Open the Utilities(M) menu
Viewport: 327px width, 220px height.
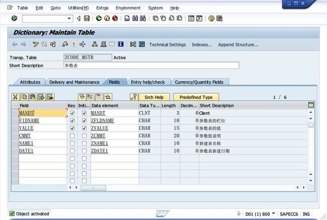(x=78, y=8)
